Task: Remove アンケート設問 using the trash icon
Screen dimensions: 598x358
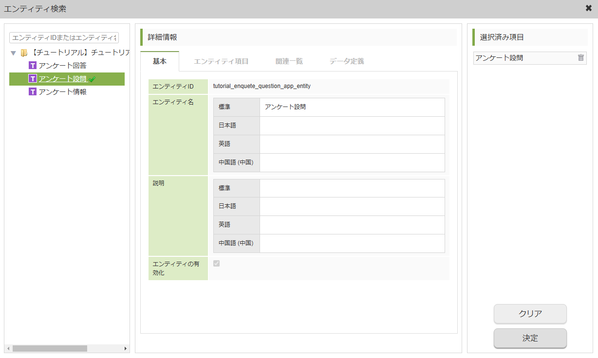Action: pos(580,57)
